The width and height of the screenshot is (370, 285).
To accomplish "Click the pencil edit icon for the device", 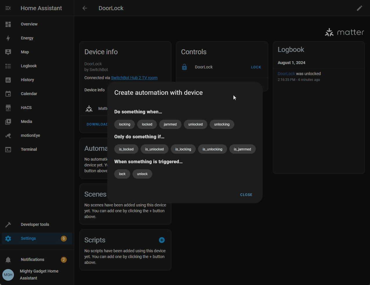I will point(359,8).
